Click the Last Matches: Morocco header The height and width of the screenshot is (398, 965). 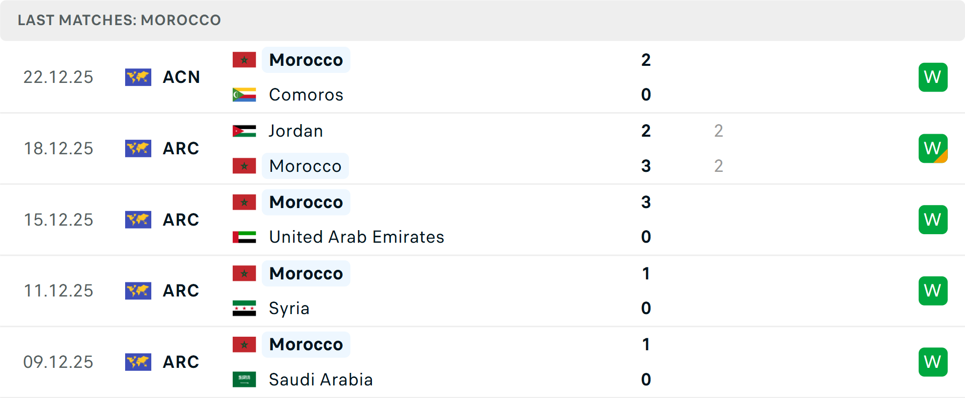click(119, 20)
